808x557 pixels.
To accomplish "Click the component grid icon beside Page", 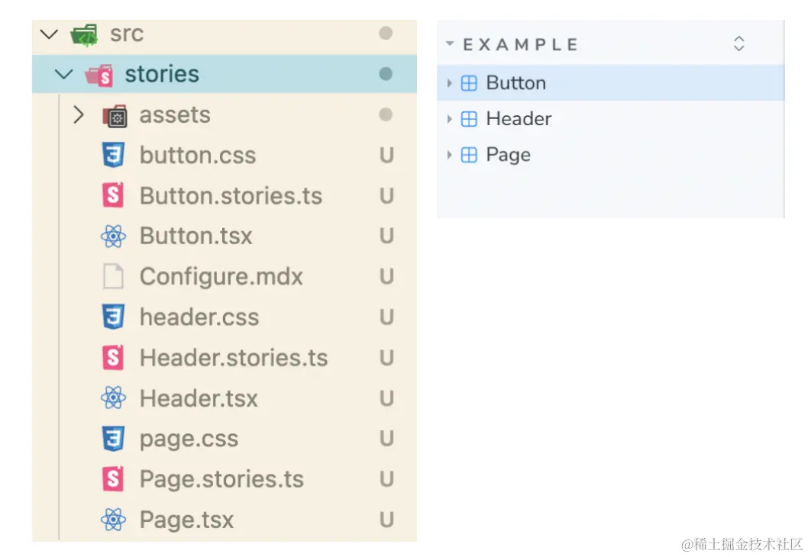I will click(469, 155).
